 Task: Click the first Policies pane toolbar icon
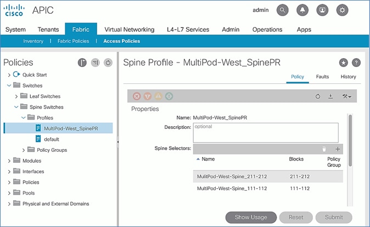click(x=82, y=63)
